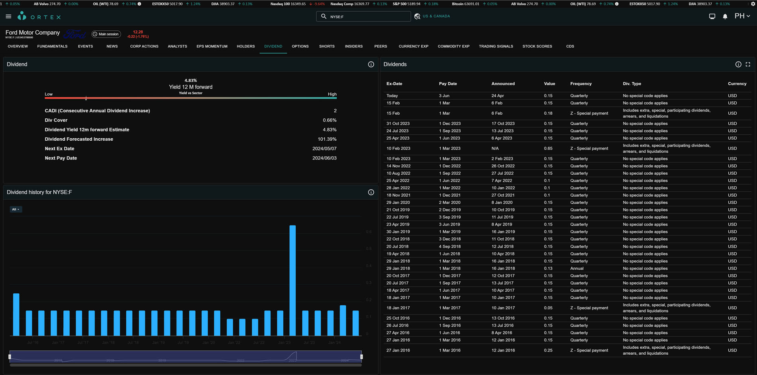Show info for Dividend history chart
This screenshot has height=375, width=757.
[371, 192]
